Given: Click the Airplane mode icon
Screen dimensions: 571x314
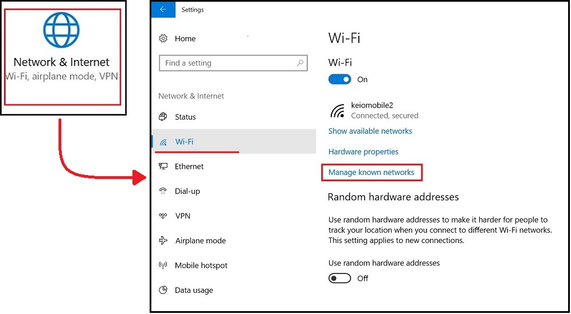Looking at the screenshot, I should (163, 241).
